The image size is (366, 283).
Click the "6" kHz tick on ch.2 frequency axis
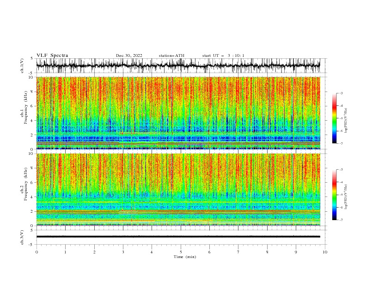(32, 183)
